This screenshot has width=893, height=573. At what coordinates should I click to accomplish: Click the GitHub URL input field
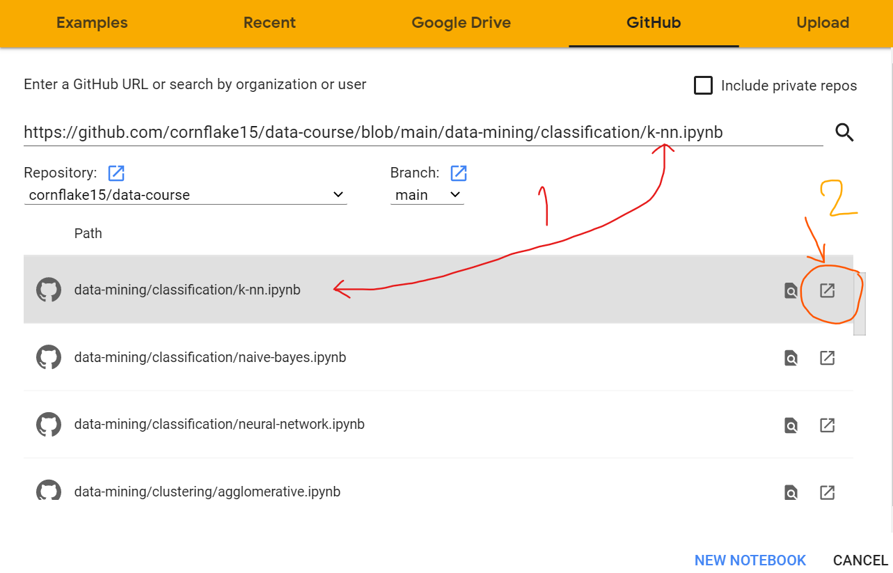(423, 132)
